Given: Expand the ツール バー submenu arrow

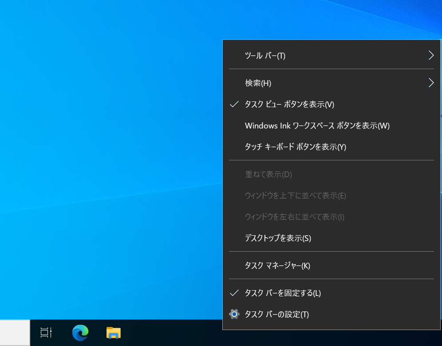Looking at the screenshot, I should coord(430,55).
